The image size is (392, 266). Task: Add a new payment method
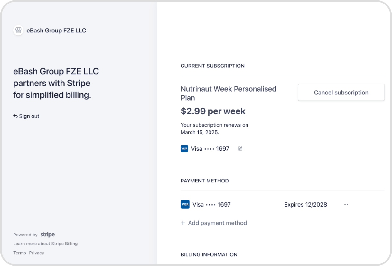coord(214,223)
